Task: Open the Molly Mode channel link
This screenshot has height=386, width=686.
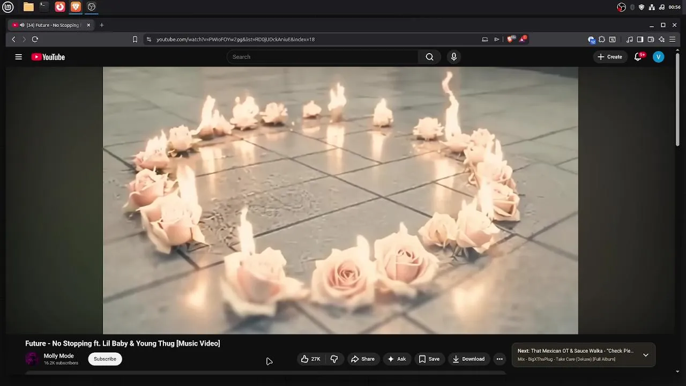Action: pyautogui.click(x=59, y=356)
